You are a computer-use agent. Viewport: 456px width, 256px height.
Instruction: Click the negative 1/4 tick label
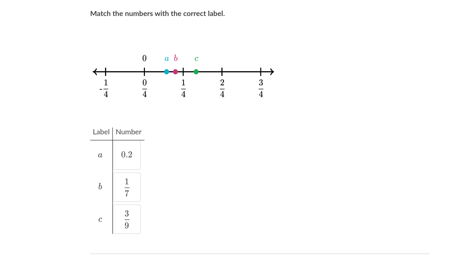click(x=104, y=88)
